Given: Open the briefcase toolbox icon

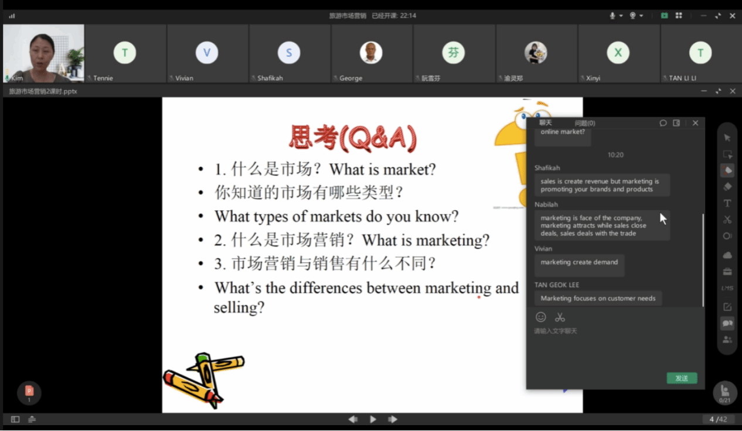Looking at the screenshot, I should (x=727, y=272).
